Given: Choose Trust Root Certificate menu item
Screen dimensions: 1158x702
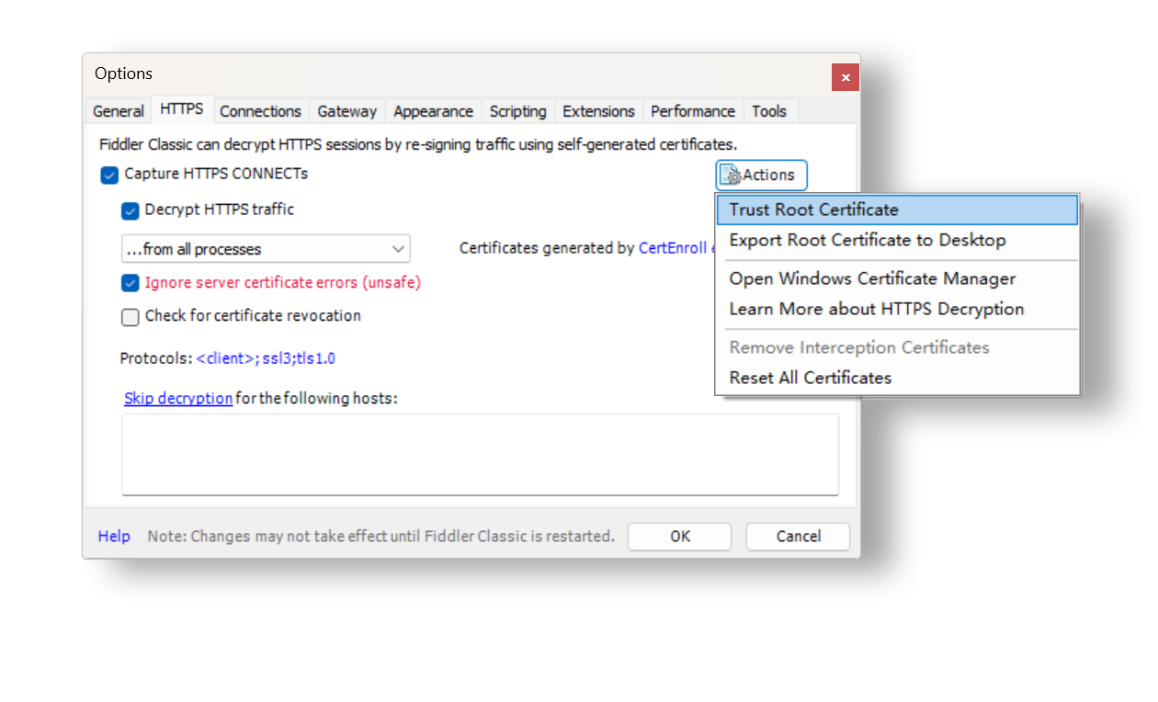Looking at the screenshot, I should pos(897,209).
